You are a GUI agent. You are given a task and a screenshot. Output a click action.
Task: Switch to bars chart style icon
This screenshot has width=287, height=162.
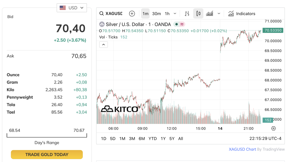(187, 13)
